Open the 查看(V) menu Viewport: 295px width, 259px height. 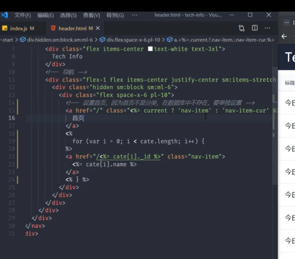coord(92,15)
